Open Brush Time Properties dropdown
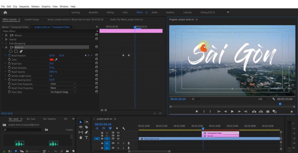 click(x=63, y=88)
